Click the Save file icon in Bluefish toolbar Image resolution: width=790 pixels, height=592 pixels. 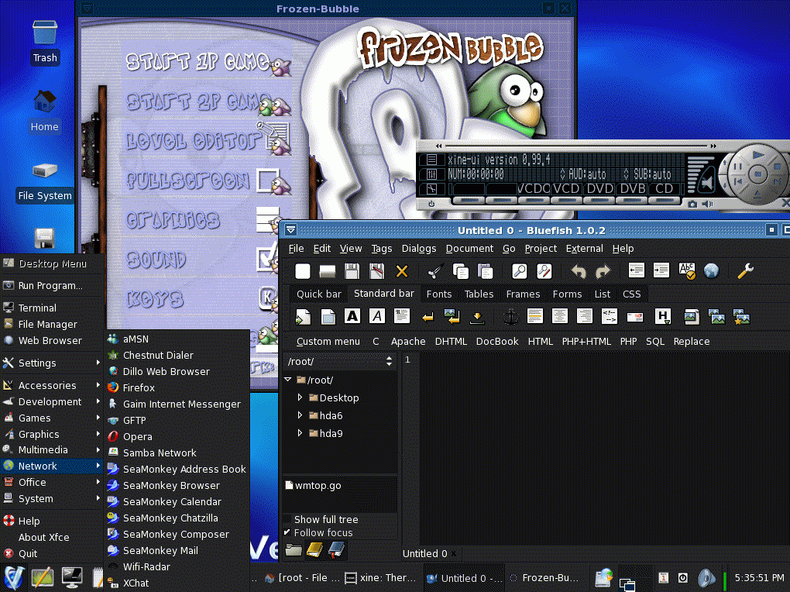click(352, 271)
